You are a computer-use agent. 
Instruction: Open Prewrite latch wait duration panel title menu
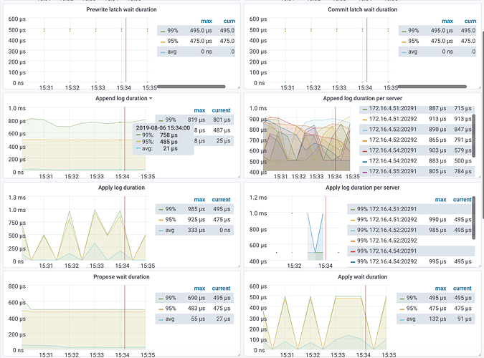121,9
